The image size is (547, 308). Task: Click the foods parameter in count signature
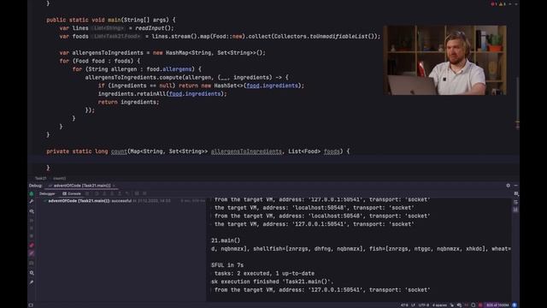point(332,151)
